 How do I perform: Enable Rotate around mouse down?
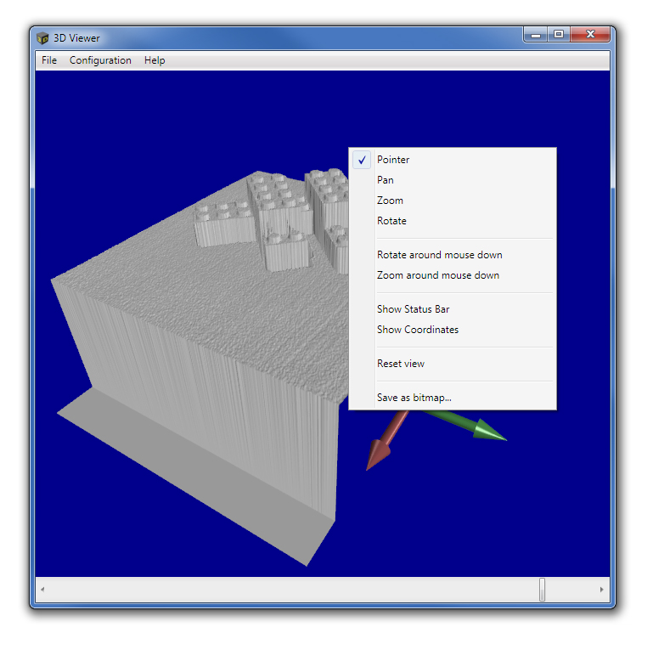click(x=439, y=255)
